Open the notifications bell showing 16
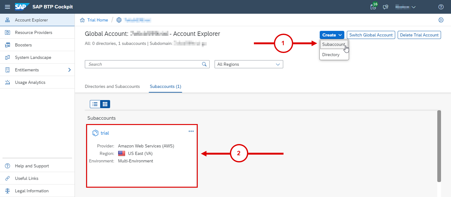Screen dimensions: 451x197 point(373,7)
